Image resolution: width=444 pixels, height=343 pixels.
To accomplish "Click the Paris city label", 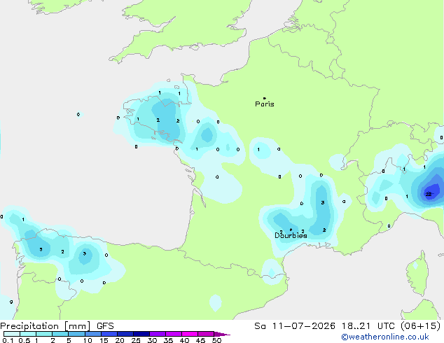I will pyautogui.click(x=265, y=104).
